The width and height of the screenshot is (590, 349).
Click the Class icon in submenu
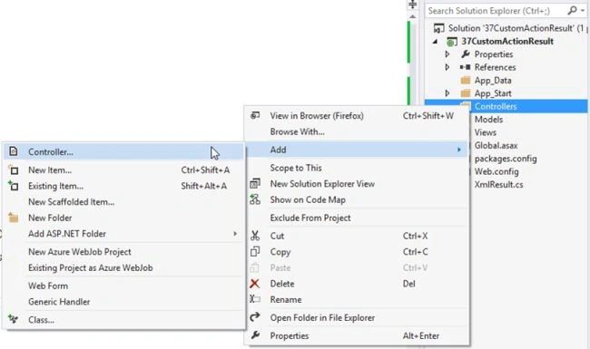(14, 320)
